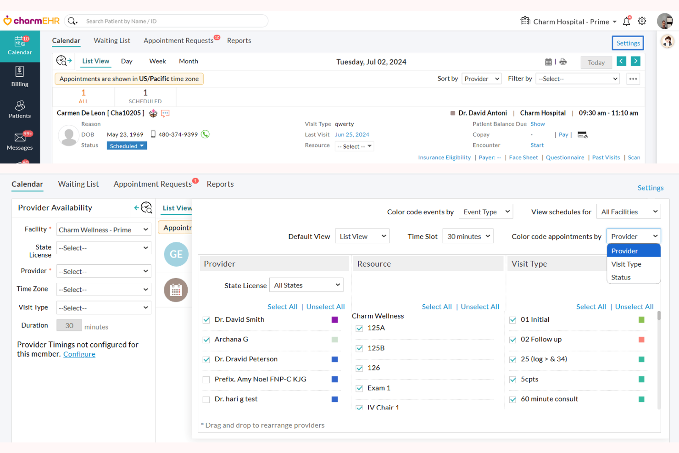Open the Patients panel icon

20,109
